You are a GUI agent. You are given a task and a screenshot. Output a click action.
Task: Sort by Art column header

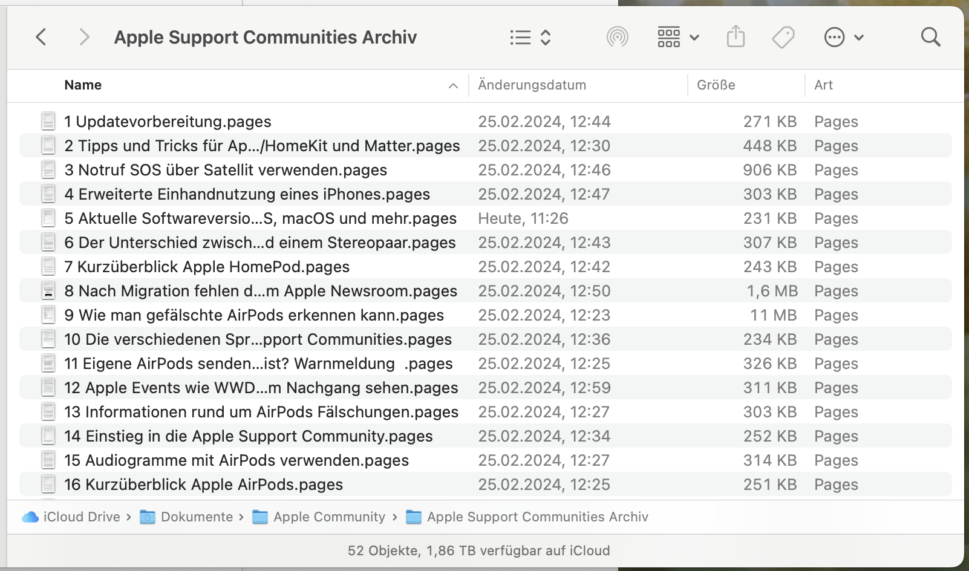coord(823,85)
